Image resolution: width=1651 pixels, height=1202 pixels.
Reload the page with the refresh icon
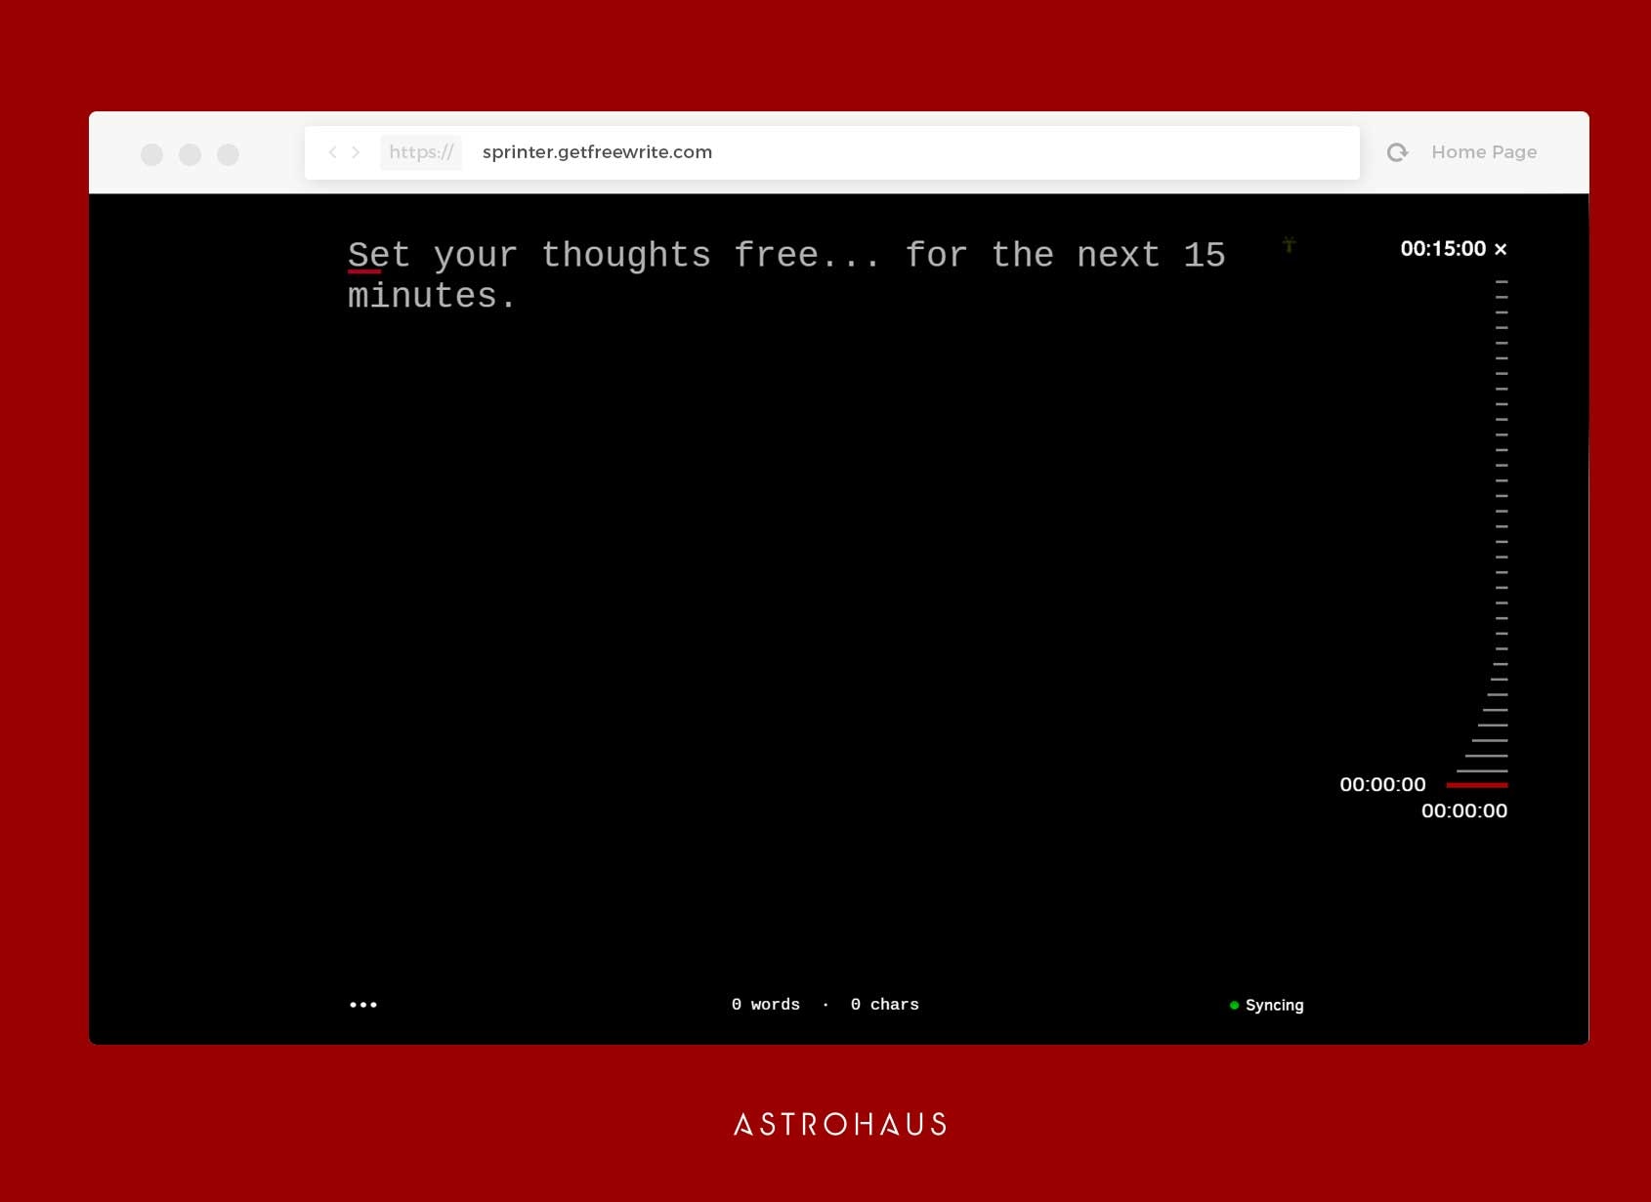coord(1398,152)
